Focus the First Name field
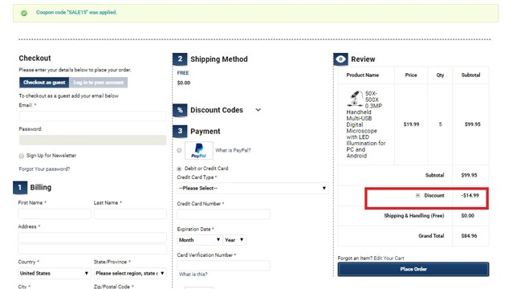This screenshot has width=513, height=289. [x=55, y=214]
